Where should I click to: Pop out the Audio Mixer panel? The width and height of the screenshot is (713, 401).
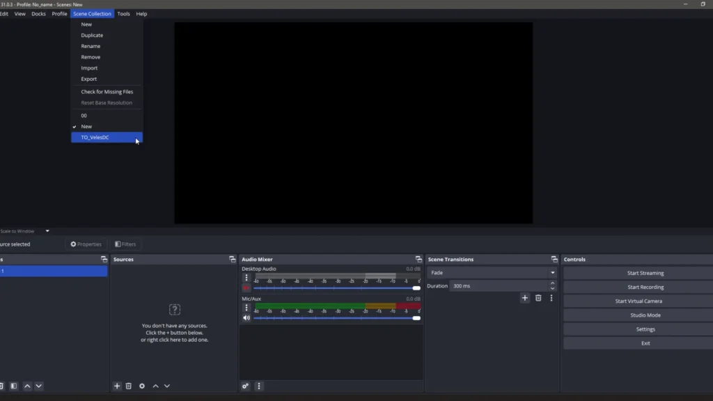pos(418,259)
